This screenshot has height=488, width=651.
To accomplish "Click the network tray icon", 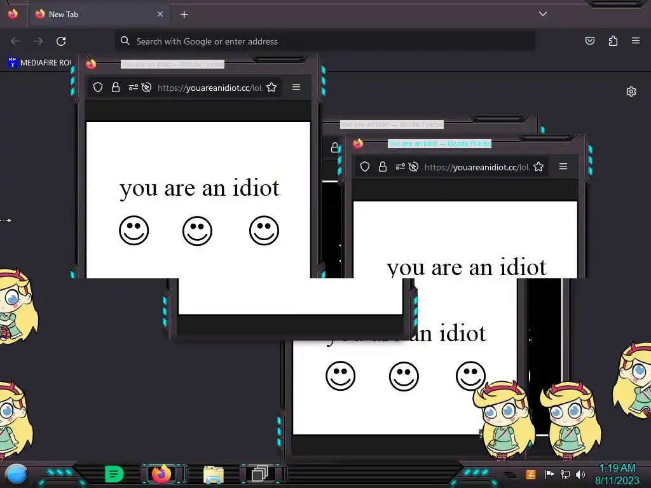I will coord(565,474).
